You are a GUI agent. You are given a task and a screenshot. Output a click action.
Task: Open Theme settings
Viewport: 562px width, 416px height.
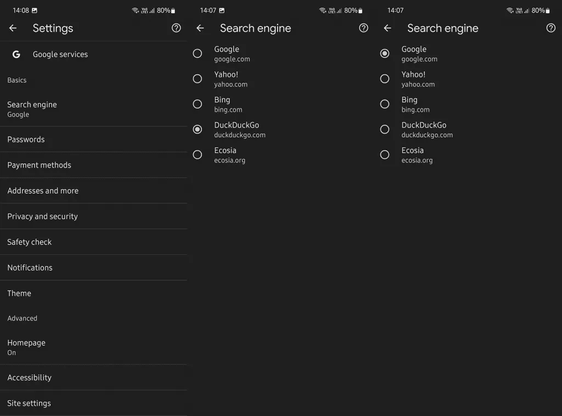(x=93, y=293)
